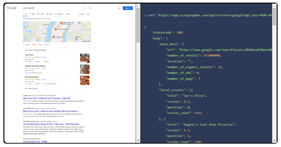The height and width of the screenshot is (147, 281).
Task: Click the "review": 4.5 JSON line
Action: click(x=178, y=102)
